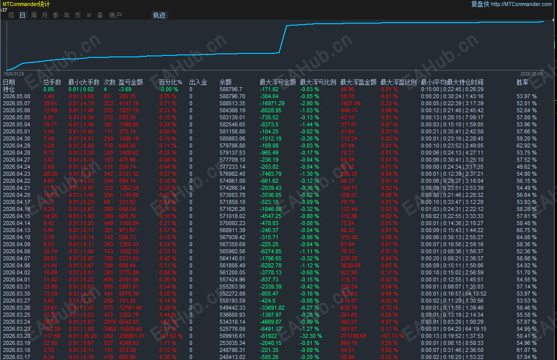Select the 2026.03.20 date row

[17, 336]
